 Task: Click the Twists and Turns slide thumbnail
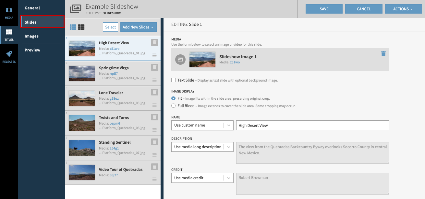tap(81, 123)
